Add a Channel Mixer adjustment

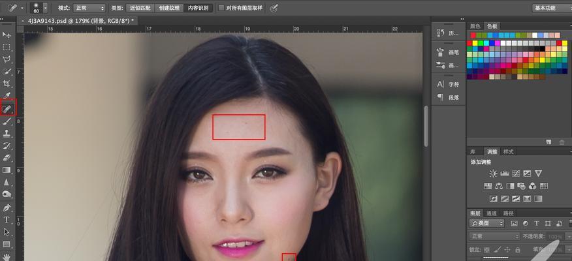[533, 186]
